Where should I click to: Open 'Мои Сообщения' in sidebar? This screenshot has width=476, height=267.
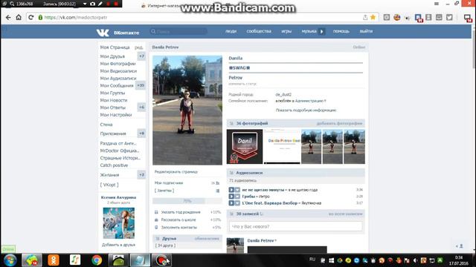pyautogui.click(x=117, y=85)
